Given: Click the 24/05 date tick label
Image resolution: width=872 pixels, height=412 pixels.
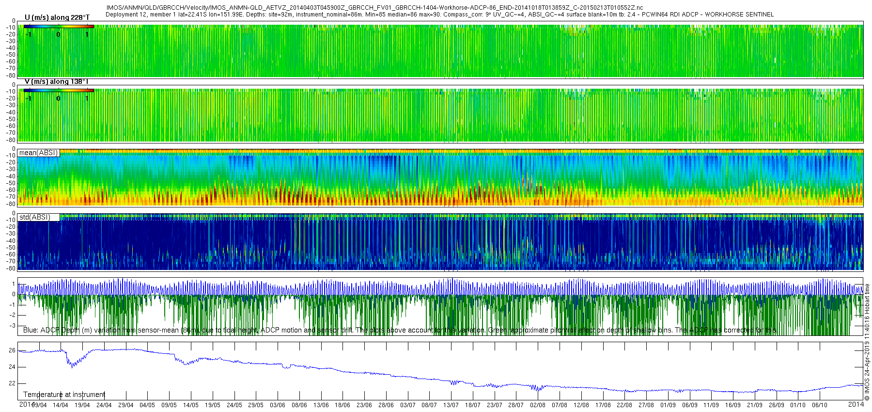Looking at the screenshot, I should (x=234, y=405).
